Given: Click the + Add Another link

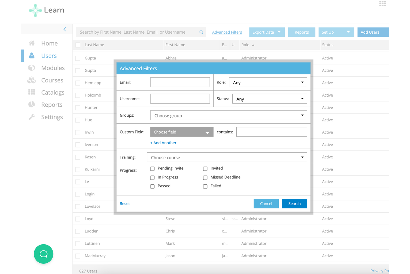Looking at the screenshot, I should (x=163, y=143).
